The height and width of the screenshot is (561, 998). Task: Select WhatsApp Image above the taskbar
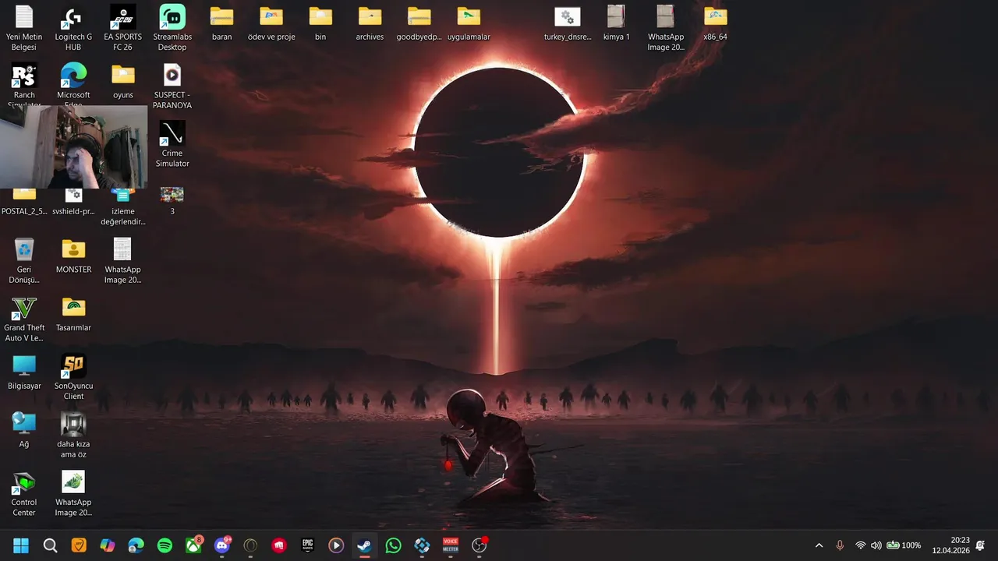tap(73, 493)
